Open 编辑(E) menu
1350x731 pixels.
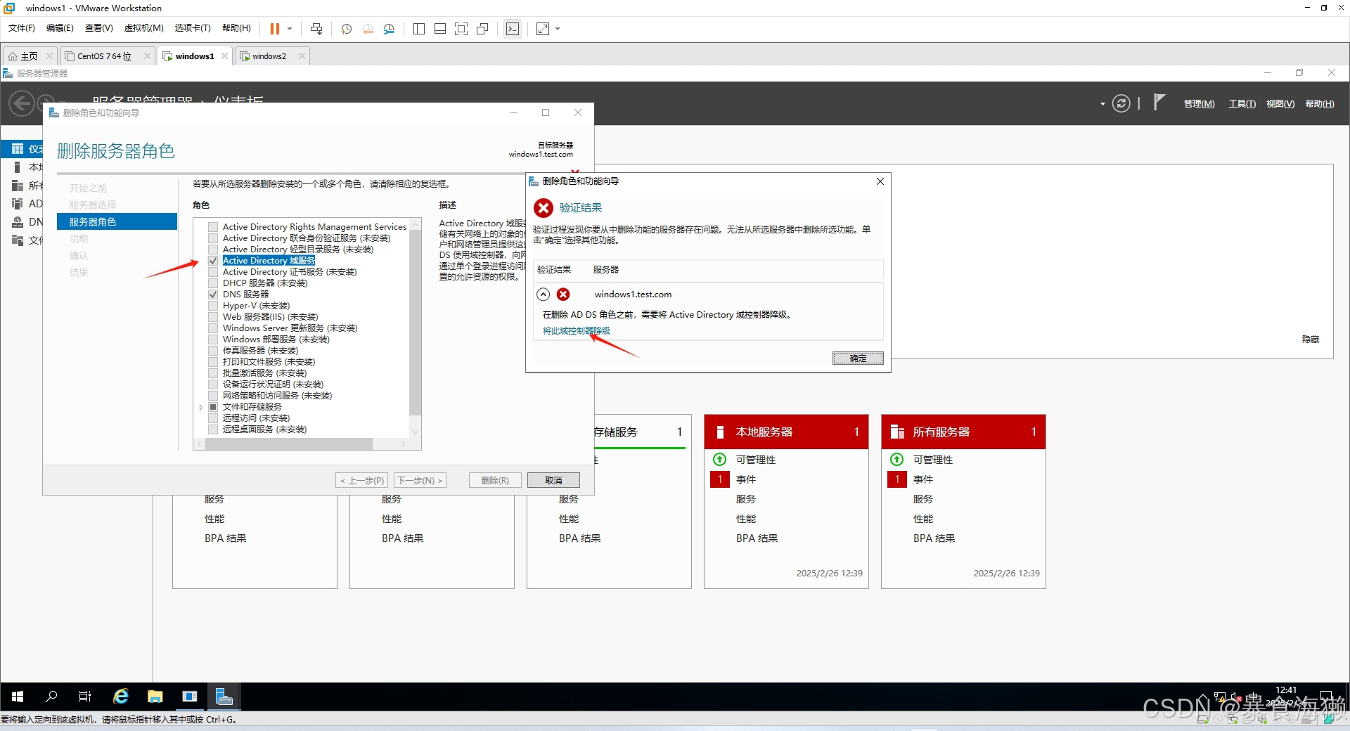click(60, 28)
